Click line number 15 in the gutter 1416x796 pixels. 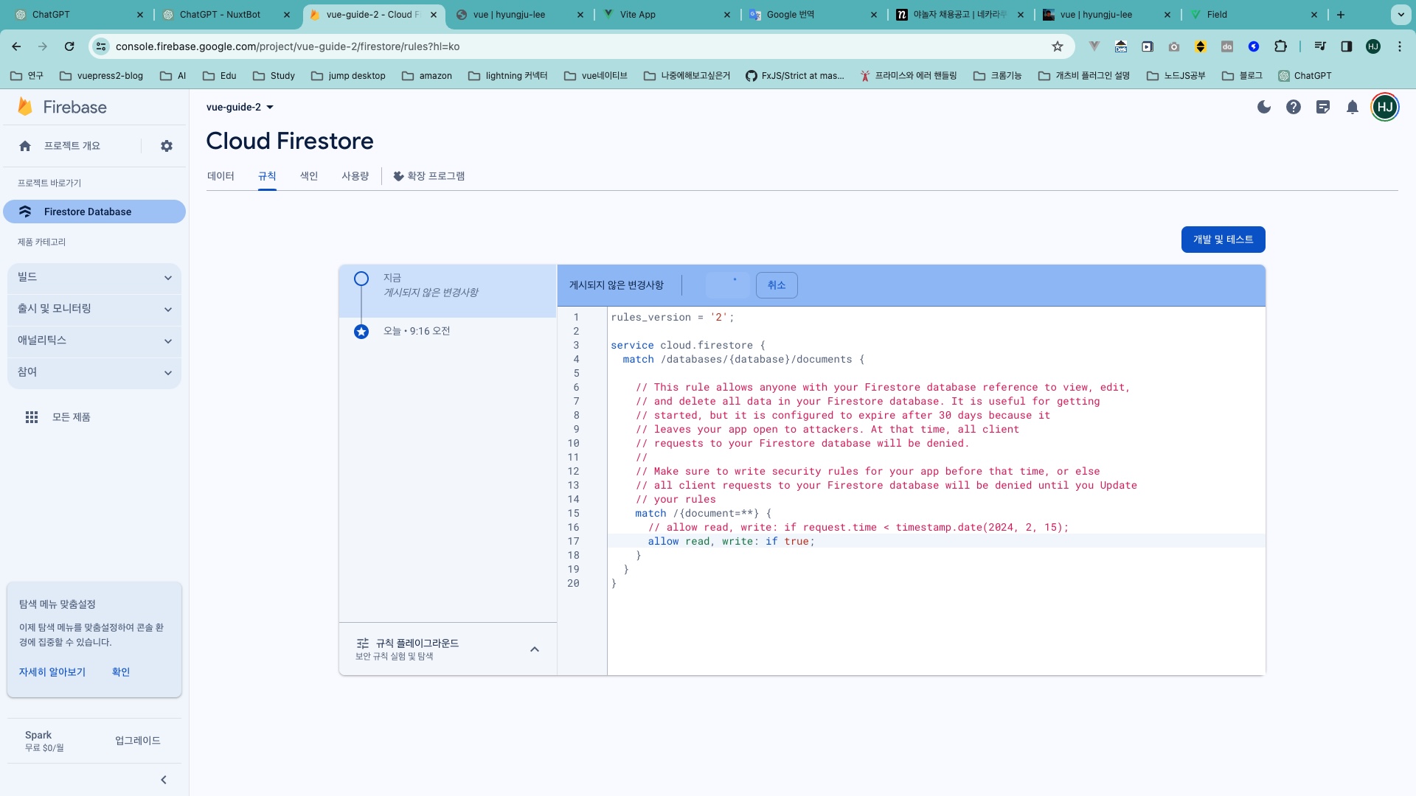pos(574,513)
